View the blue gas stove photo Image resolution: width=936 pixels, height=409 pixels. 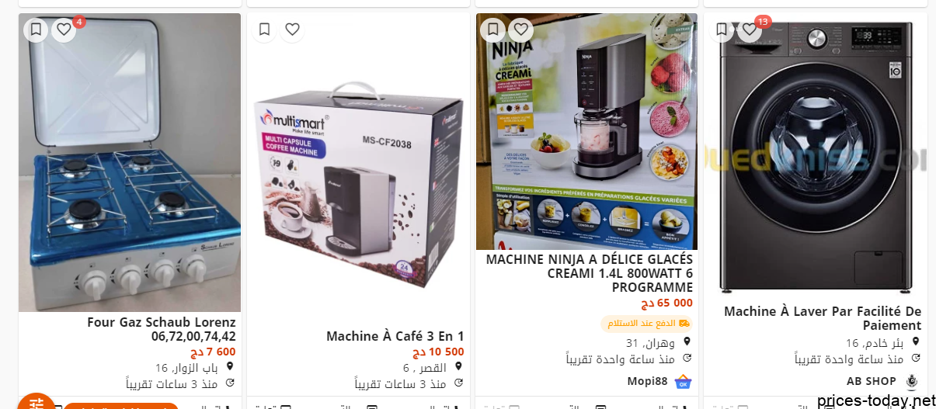tap(130, 162)
